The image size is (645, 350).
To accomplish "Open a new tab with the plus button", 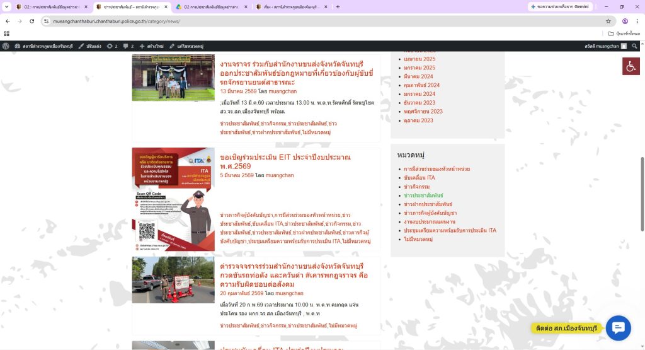I will [x=338, y=6].
